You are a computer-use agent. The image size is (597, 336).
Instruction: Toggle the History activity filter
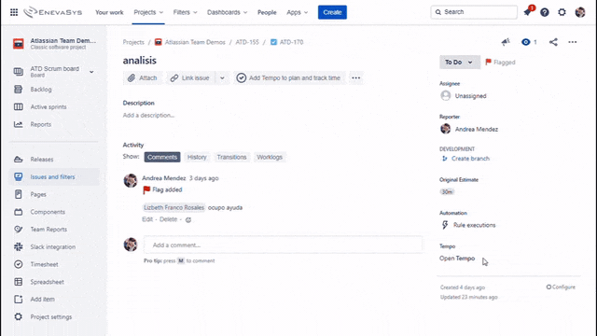pos(197,157)
